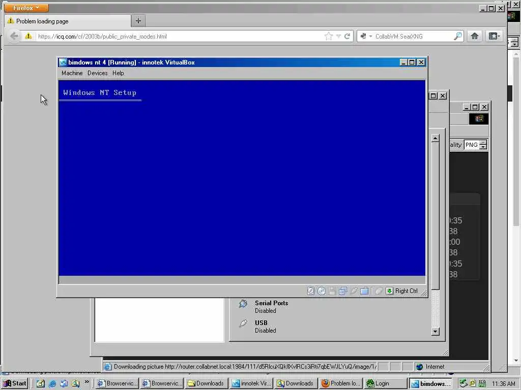
Task: Click the magnifier search quick launch icon
Action: 76,383
